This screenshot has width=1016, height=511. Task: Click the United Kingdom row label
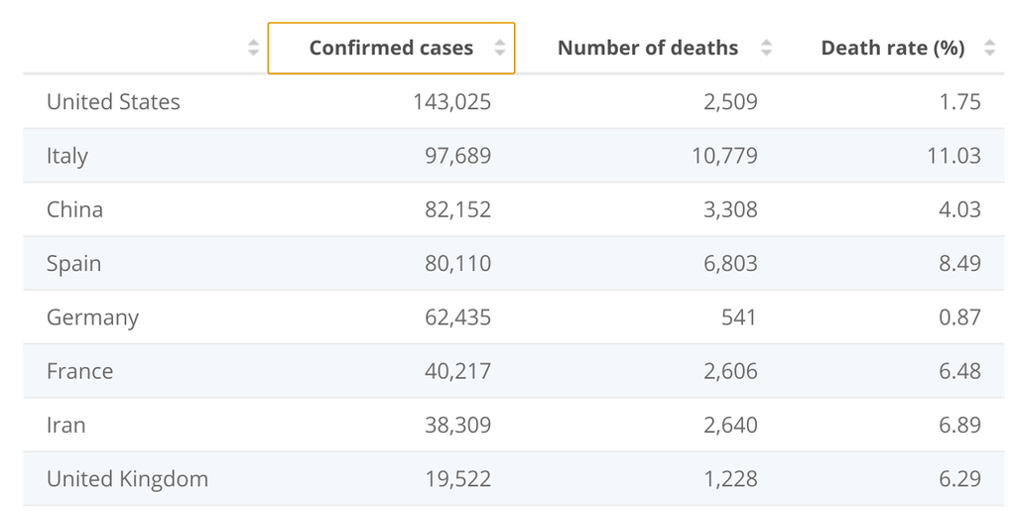(x=127, y=478)
